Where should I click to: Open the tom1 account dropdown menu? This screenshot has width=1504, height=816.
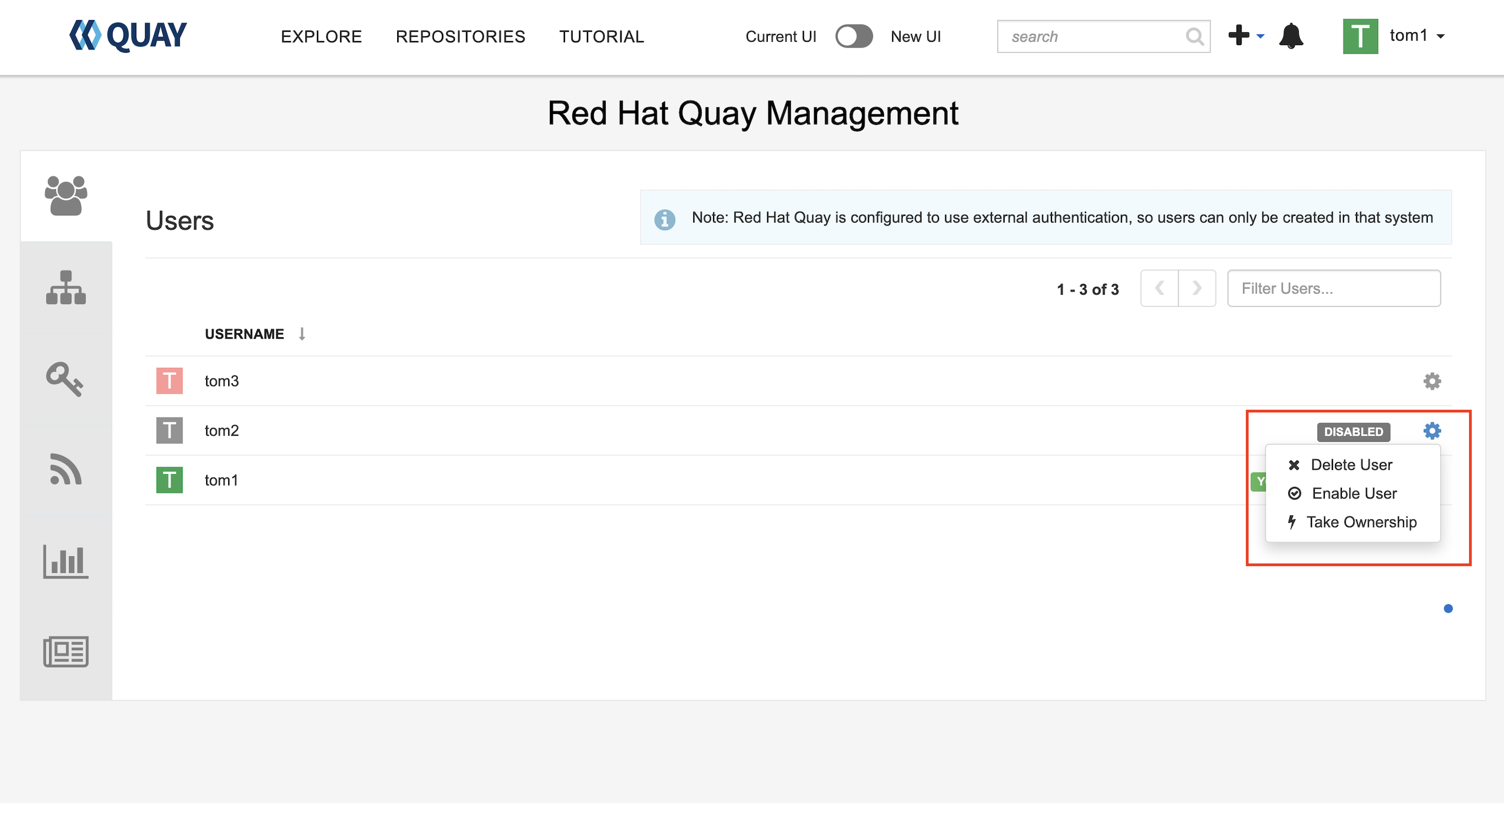[1416, 36]
